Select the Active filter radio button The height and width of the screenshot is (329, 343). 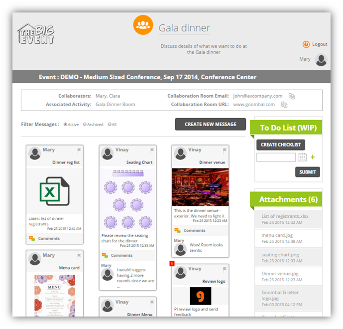pyautogui.click(x=65, y=125)
